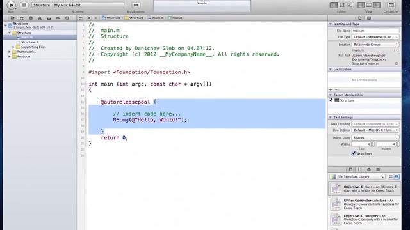The height and width of the screenshot is (230, 410).
Task: Show the File inspector tab
Action: (x=360, y=18)
